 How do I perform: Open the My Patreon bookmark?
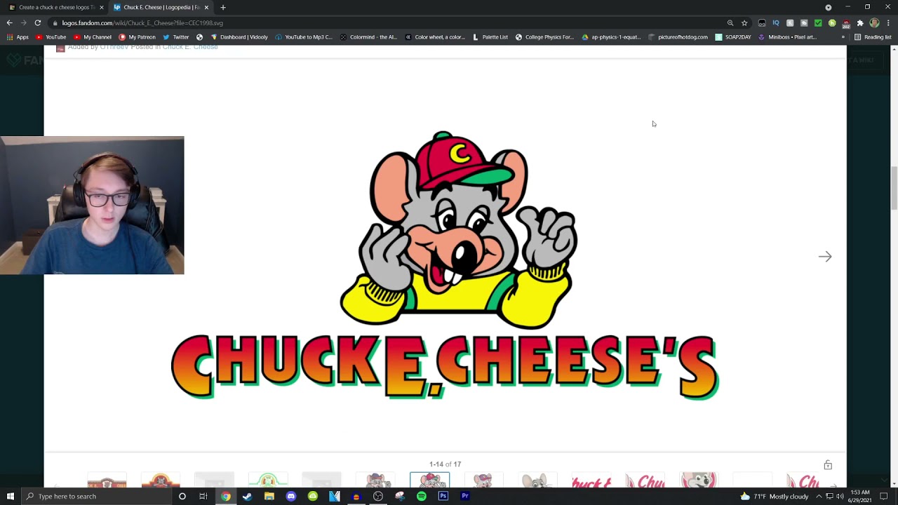click(138, 37)
